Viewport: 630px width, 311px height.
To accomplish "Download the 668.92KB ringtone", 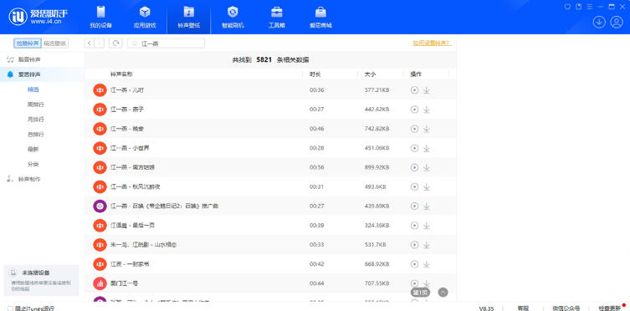I will coord(427,264).
